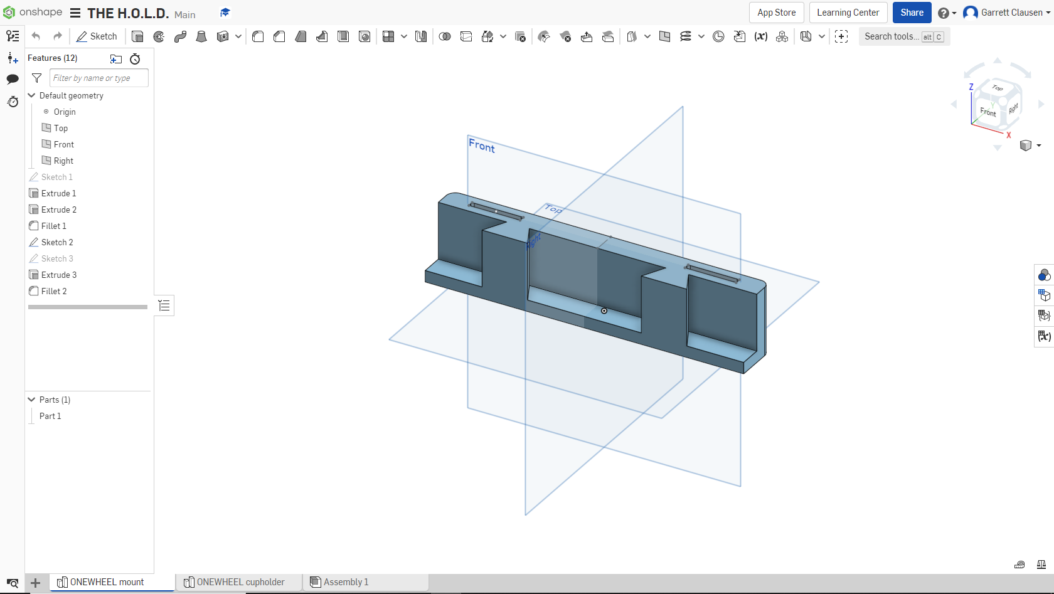The width and height of the screenshot is (1054, 594).
Task: Open dropdown next to Transform tool
Action: [x=503, y=36]
